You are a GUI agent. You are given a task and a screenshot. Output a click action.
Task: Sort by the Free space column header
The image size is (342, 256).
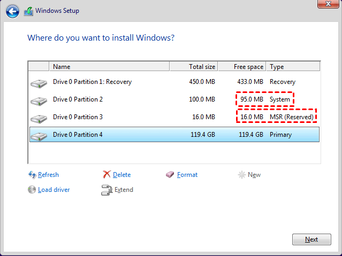(x=242, y=67)
